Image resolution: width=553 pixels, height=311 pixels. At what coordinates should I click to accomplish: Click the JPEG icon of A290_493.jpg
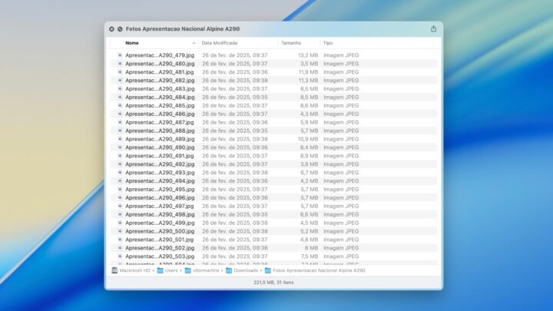(120, 173)
